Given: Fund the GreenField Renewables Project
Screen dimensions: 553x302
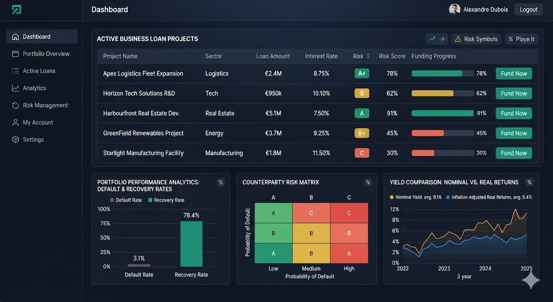Looking at the screenshot, I should [514, 133].
